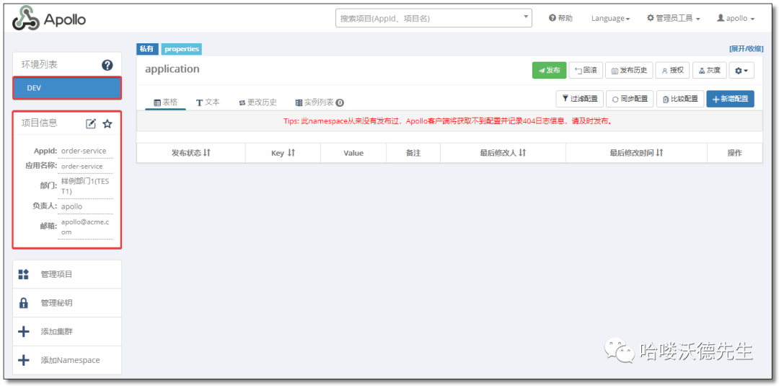Click the 部门 value 样例部门1(TEST1)
The width and height of the screenshot is (779, 386).
(85, 186)
